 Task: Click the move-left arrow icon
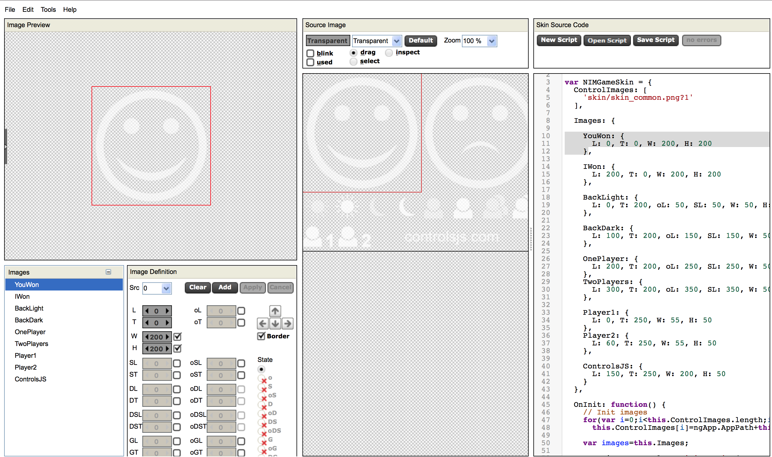tap(263, 324)
